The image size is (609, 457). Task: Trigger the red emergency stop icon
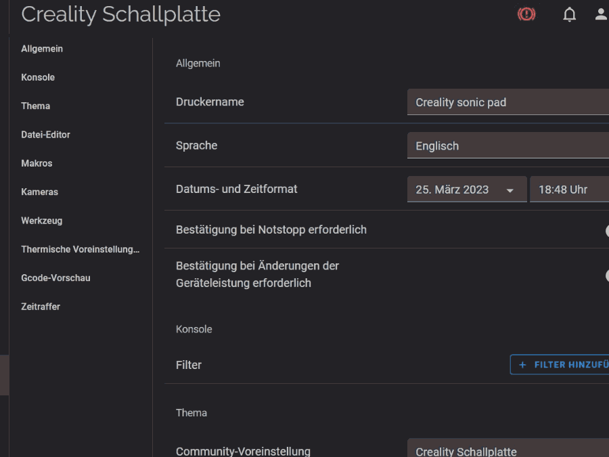[526, 14]
